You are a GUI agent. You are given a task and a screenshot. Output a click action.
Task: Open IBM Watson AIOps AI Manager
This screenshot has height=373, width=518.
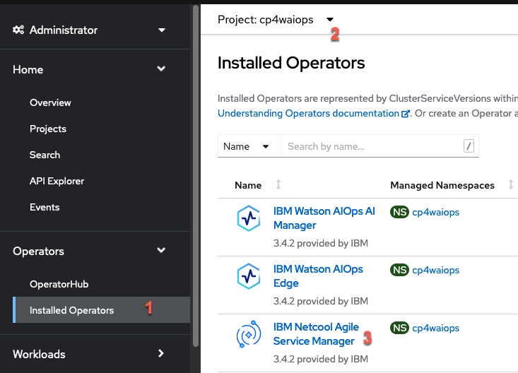(324, 218)
